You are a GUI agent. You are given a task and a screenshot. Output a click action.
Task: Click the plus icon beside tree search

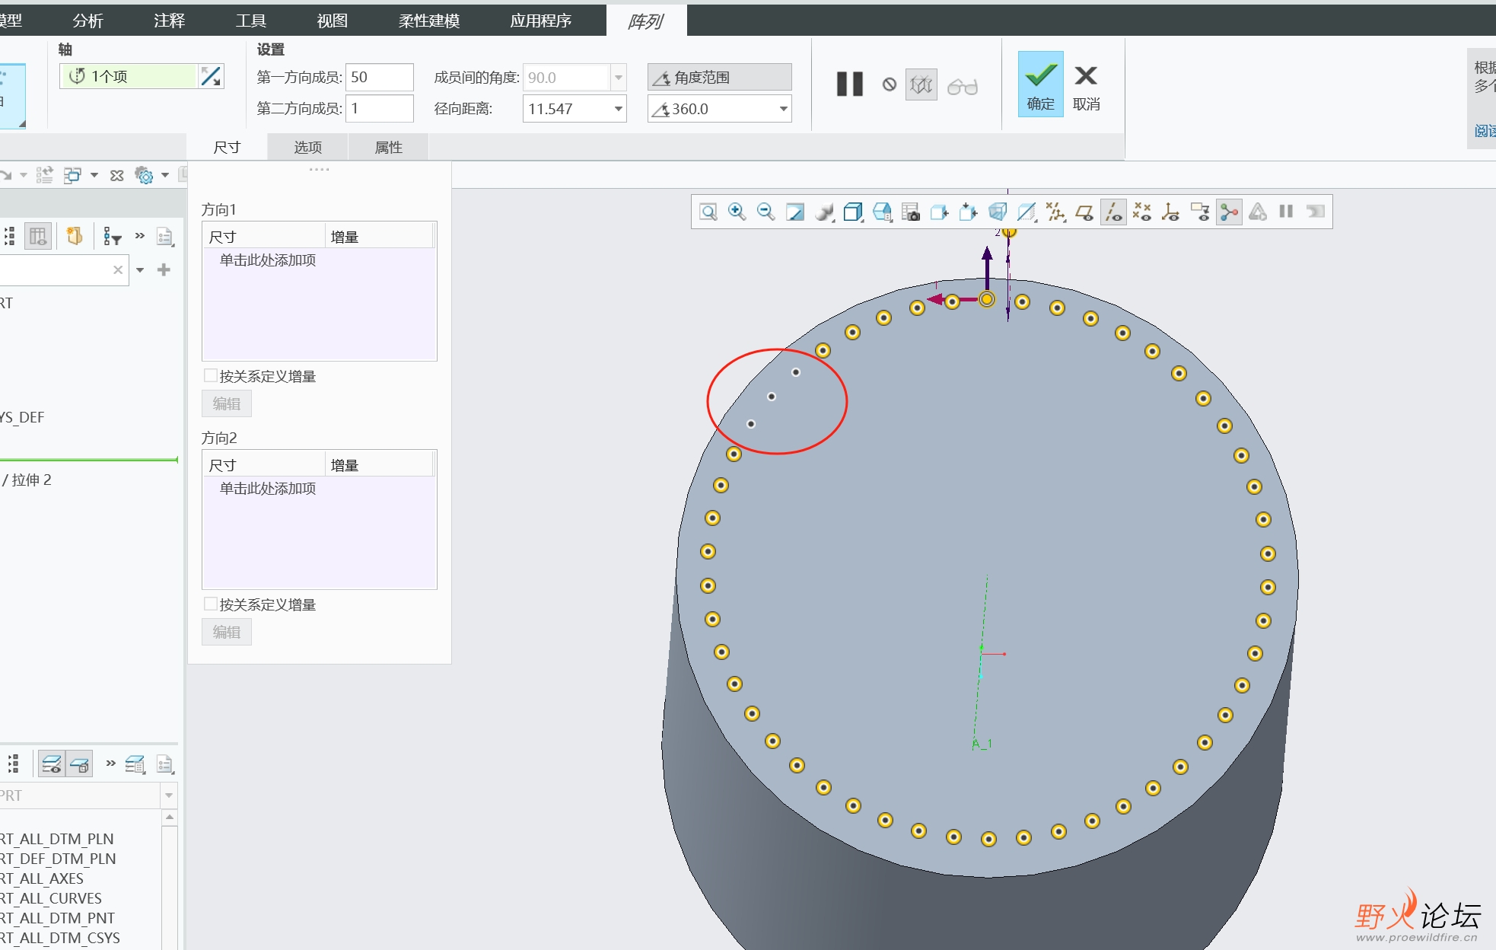pos(164,269)
